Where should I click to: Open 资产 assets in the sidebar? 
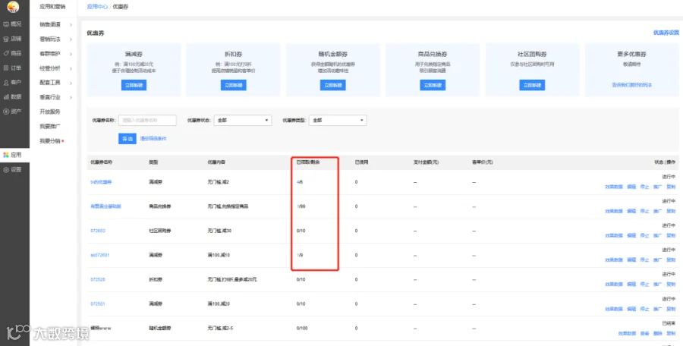tap(13, 112)
